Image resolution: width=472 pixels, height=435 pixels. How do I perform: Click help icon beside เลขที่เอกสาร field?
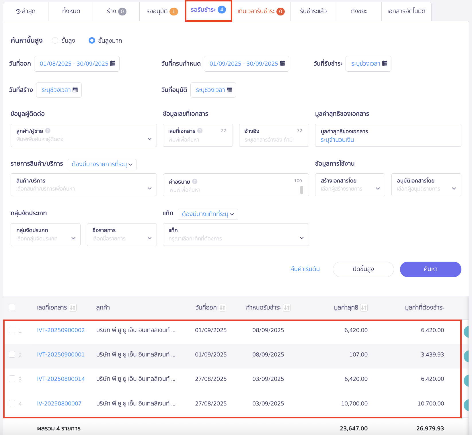click(200, 131)
